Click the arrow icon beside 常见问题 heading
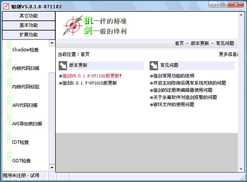The image size is (247, 182). coord(154,66)
